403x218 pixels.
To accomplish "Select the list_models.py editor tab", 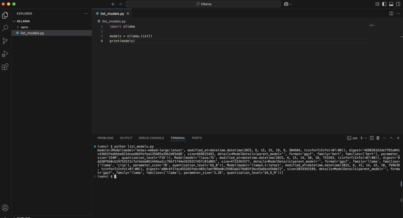I will (x=112, y=14).
